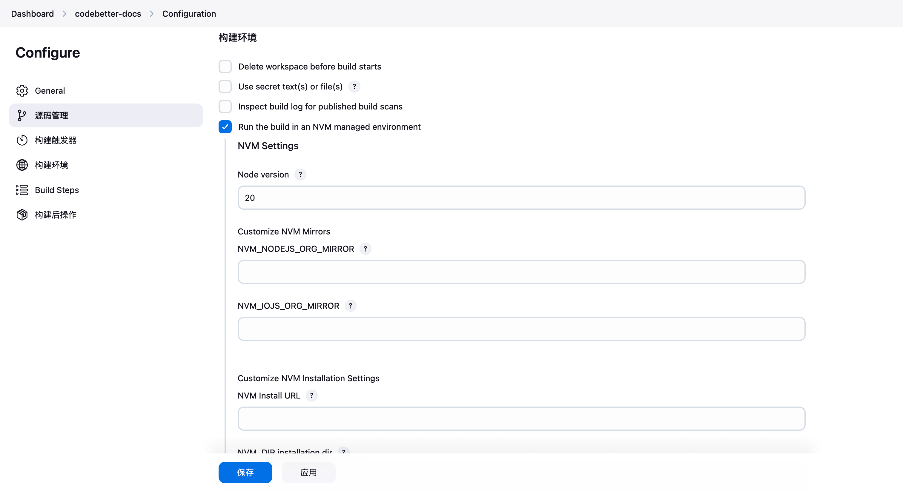This screenshot has width=903, height=491.
Task: Go to the 构建环境 sidebar section
Action: tap(106, 165)
